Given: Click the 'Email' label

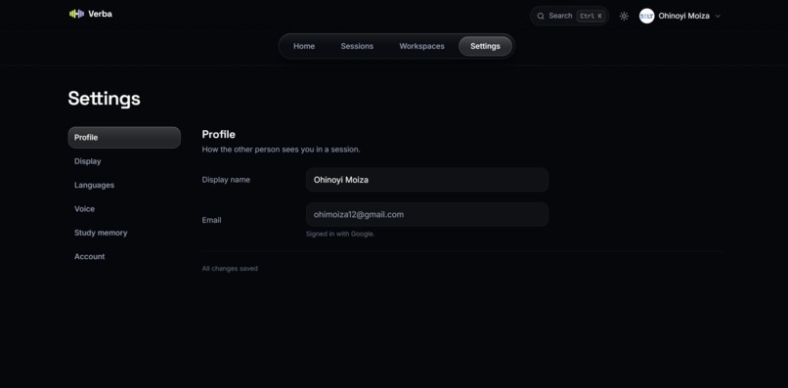Looking at the screenshot, I should point(211,220).
